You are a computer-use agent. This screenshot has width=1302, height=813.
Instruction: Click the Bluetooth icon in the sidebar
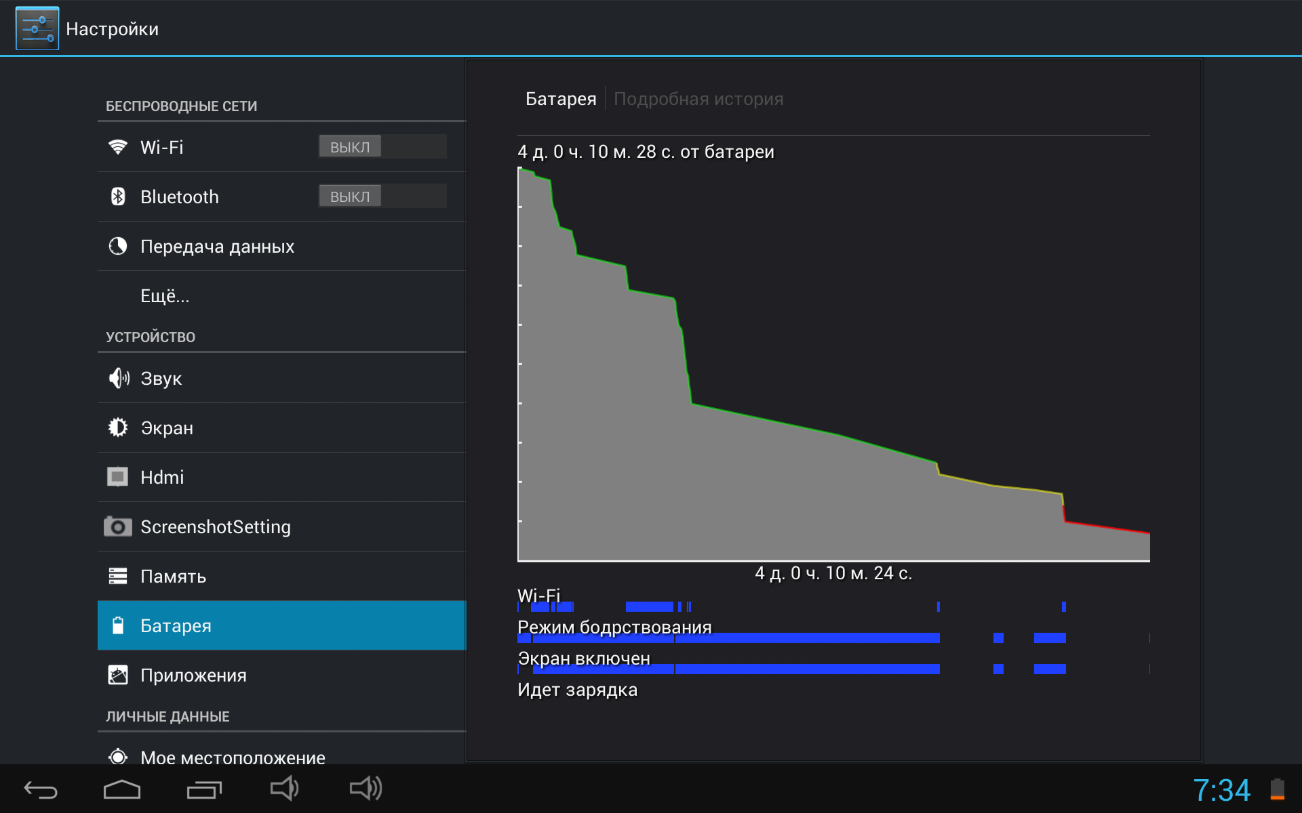click(118, 196)
